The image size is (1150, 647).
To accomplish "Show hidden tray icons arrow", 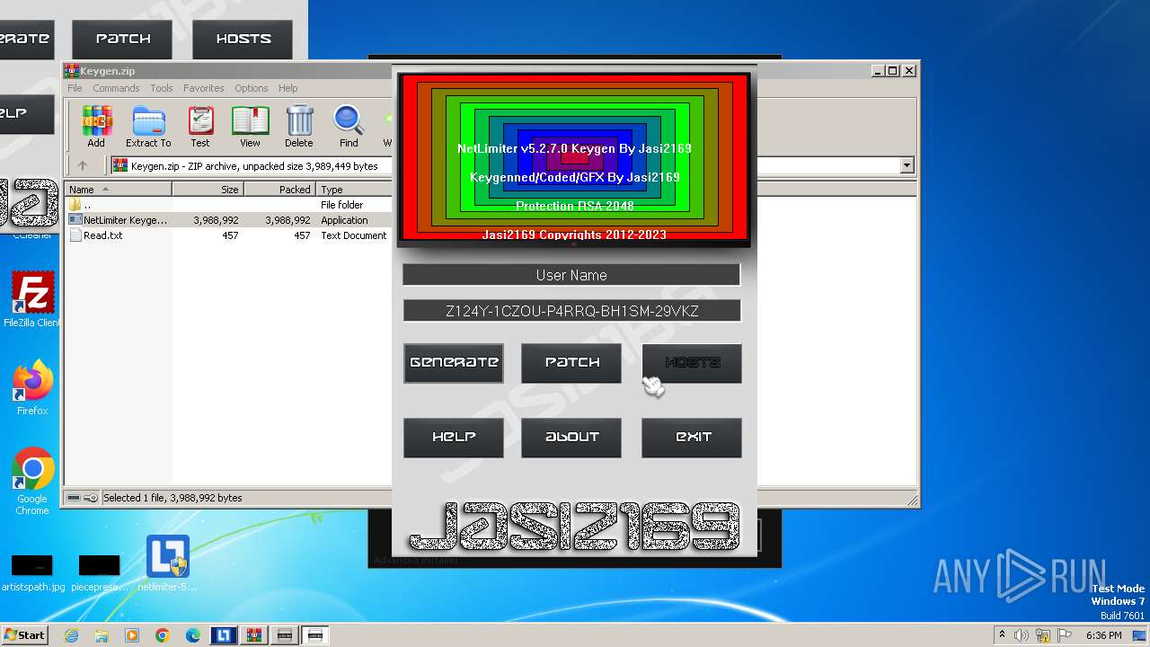I will (x=1002, y=635).
